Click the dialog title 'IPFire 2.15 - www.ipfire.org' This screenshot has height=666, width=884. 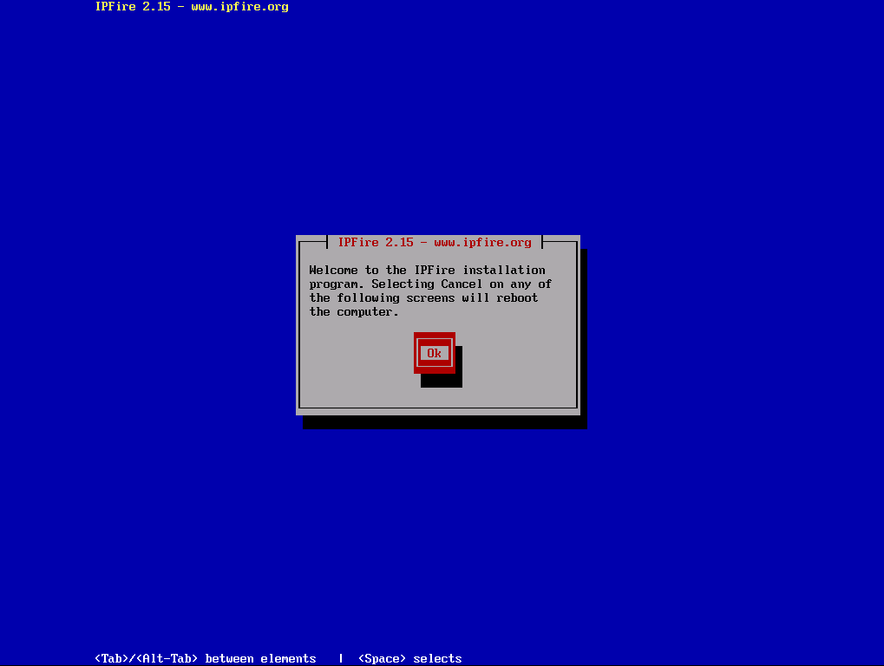click(x=435, y=243)
